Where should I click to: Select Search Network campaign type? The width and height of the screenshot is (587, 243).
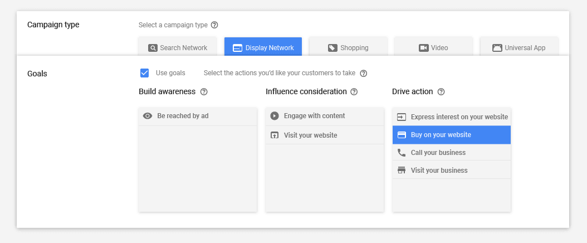(x=178, y=47)
